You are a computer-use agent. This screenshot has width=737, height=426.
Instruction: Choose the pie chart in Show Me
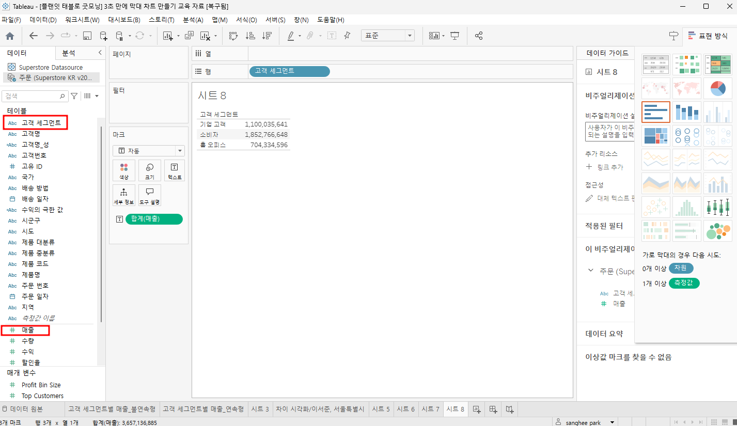coord(718,88)
